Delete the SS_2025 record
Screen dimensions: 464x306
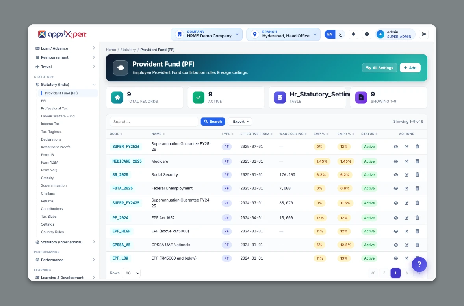click(x=417, y=175)
